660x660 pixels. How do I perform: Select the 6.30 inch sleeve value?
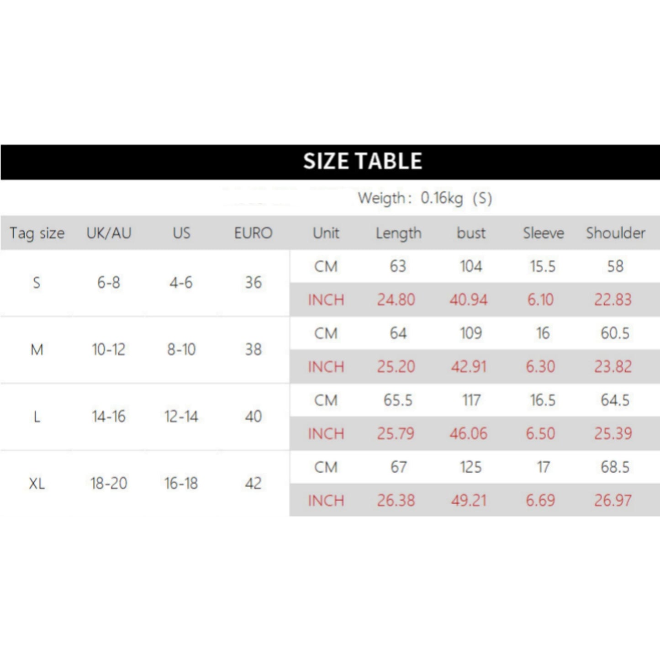pyautogui.click(x=540, y=367)
